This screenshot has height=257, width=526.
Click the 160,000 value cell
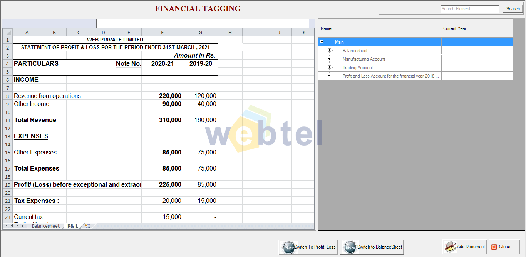[200, 120]
